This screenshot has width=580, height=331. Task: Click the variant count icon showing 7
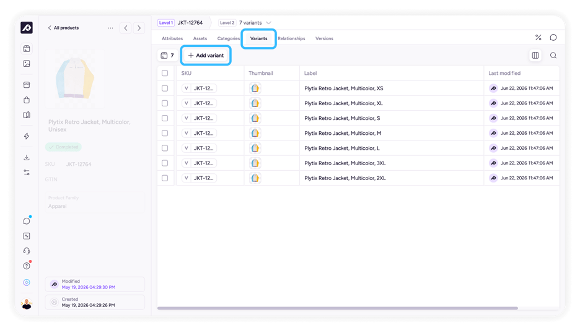coord(167,56)
